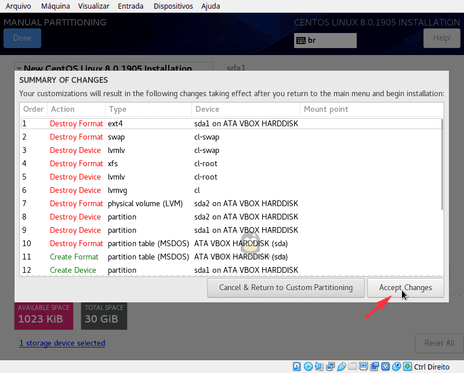Open the 1 storage device selected link
The width and height of the screenshot is (464, 373).
pos(62,343)
